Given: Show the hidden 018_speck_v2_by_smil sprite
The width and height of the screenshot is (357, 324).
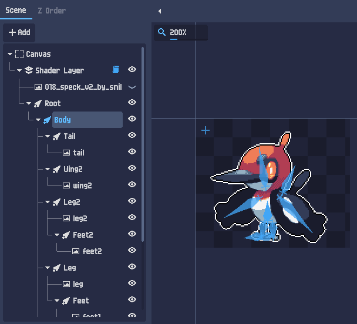Looking at the screenshot, I should point(132,87).
